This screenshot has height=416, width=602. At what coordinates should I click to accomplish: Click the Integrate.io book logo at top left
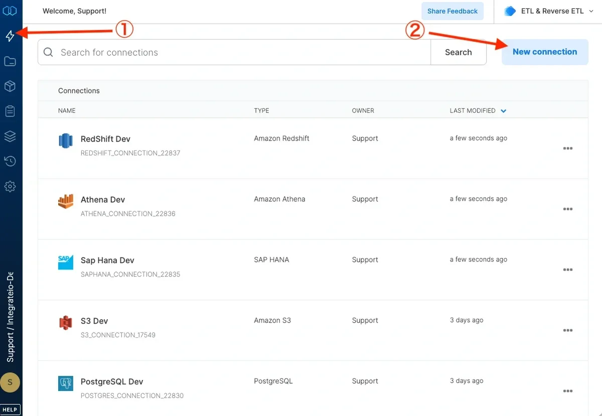pos(10,11)
